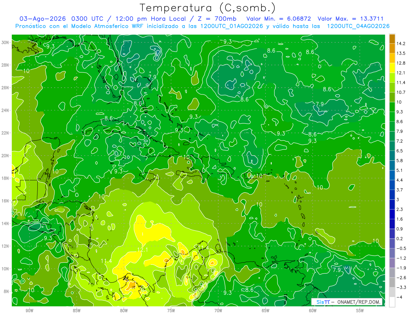Pick the orange legend swatch between 13.5 and 14.2
Viewport: 408px width, 315px height.
coord(392,48)
